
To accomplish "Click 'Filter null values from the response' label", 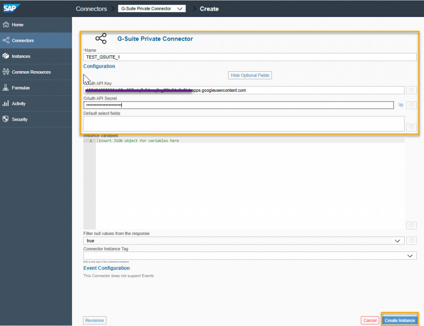I will (116, 233).
